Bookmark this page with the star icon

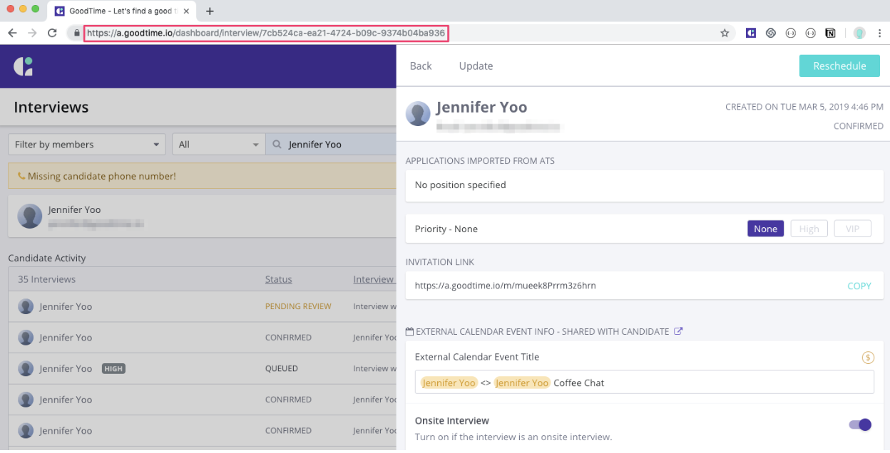coord(725,33)
